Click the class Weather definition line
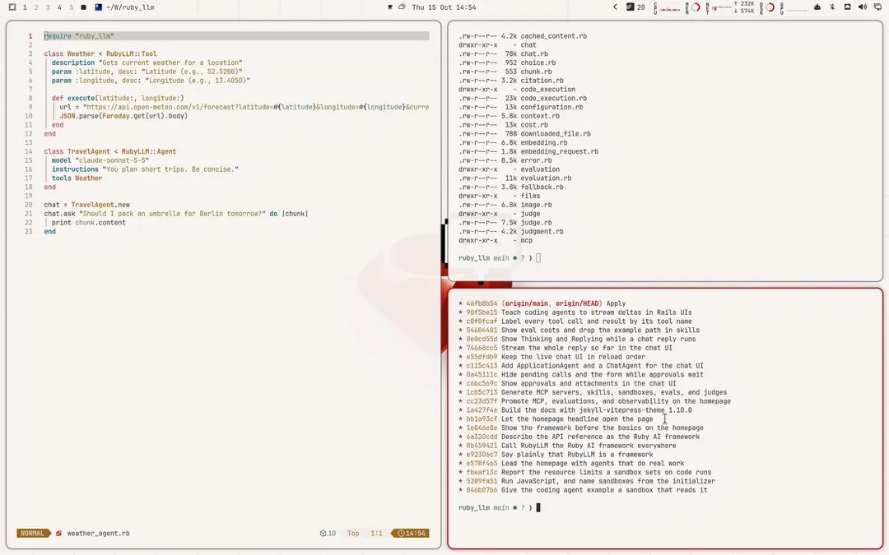 click(100, 53)
